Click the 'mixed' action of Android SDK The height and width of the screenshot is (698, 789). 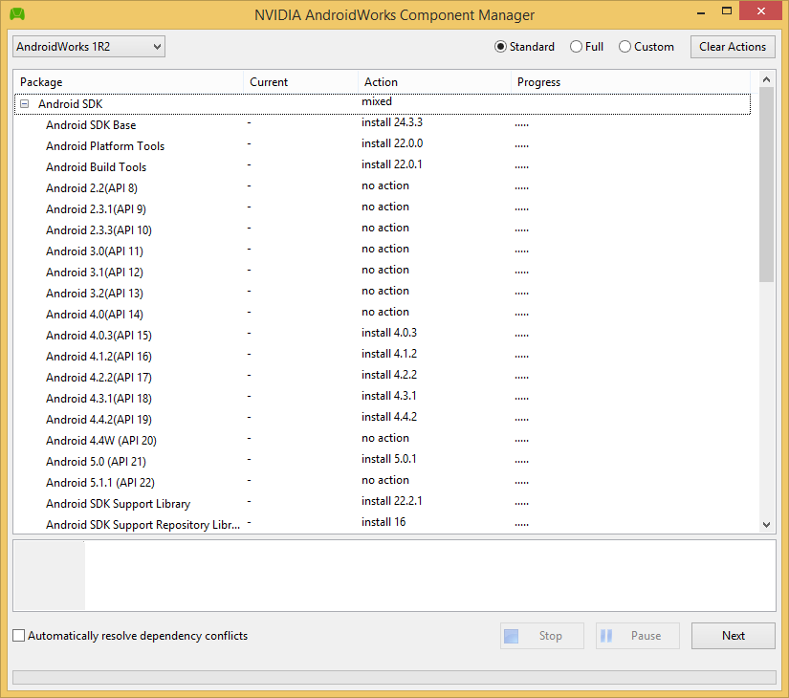(x=377, y=101)
